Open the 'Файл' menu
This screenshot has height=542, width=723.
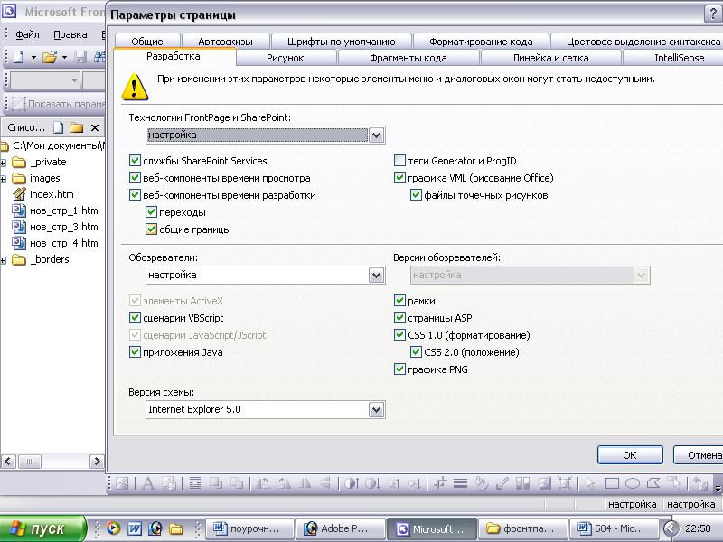[x=27, y=34]
